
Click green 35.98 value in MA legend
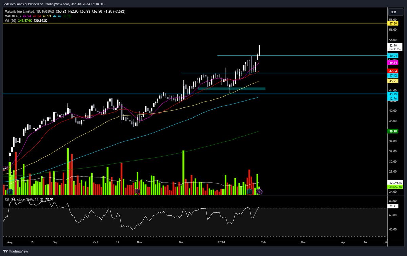[x=67, y=16]
